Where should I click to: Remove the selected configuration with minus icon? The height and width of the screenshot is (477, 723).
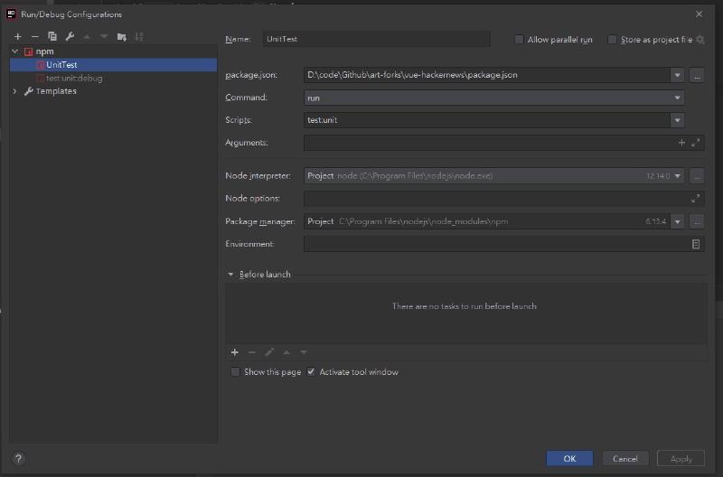tap(34, 36)
